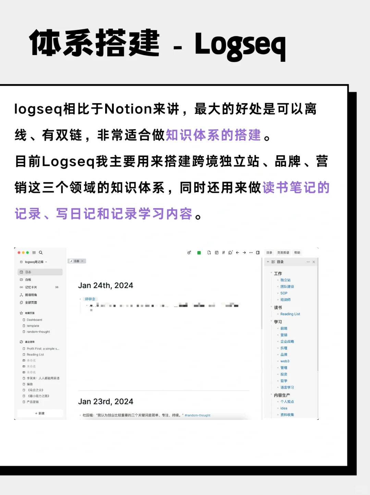Open the SOP link
This screenshot has width=370, height=495.
pyautogui.click(x=284, y=293)
